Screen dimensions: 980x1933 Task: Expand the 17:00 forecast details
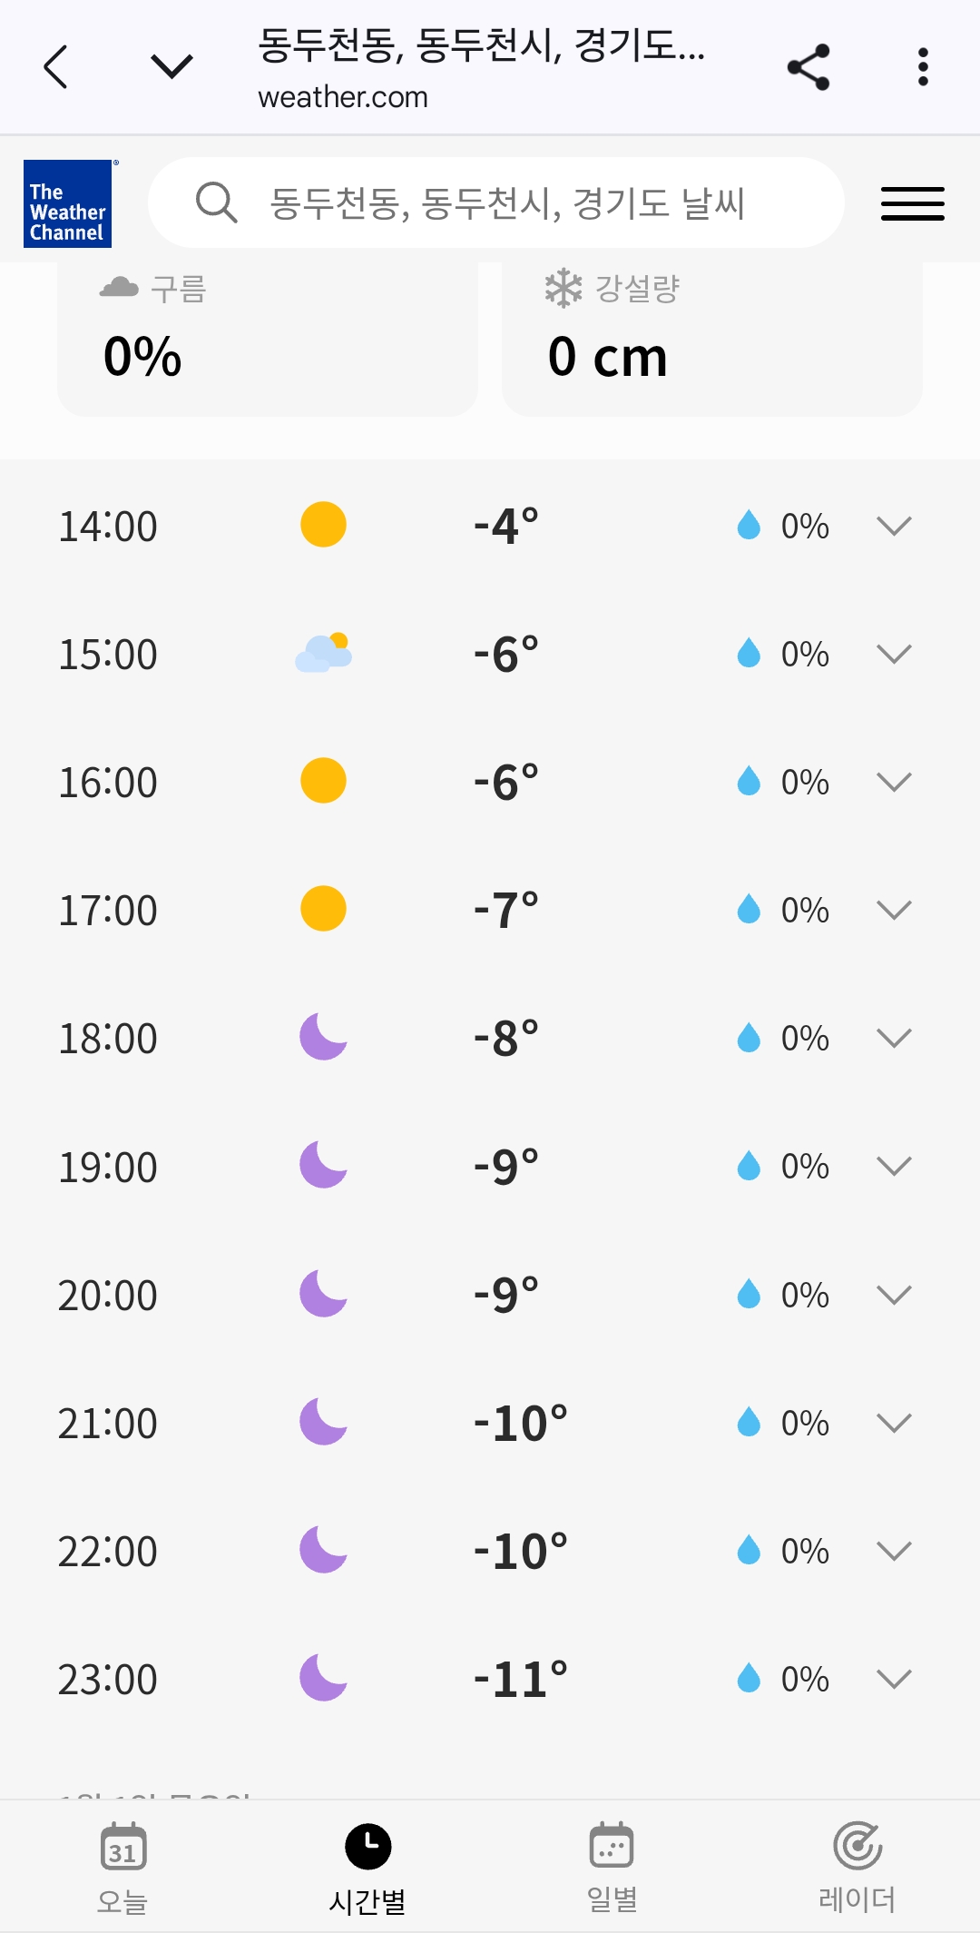pos(894,910)
